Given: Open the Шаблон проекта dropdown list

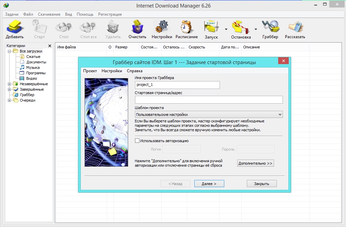Looking at the screenshot, I should [x=209, y=115].
